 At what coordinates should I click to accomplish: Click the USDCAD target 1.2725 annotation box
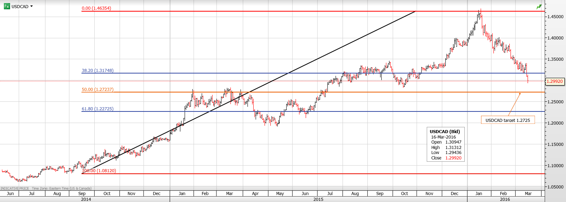pos(507,120)
